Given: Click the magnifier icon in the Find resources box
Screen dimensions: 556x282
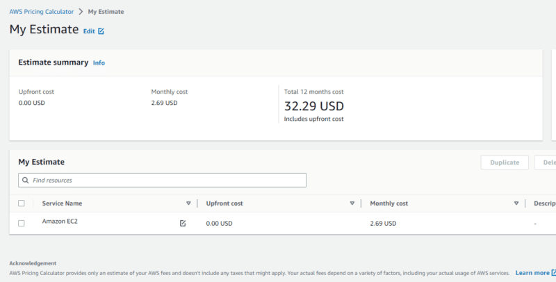Looking at the screenshot, I should (x=26, y=180).
